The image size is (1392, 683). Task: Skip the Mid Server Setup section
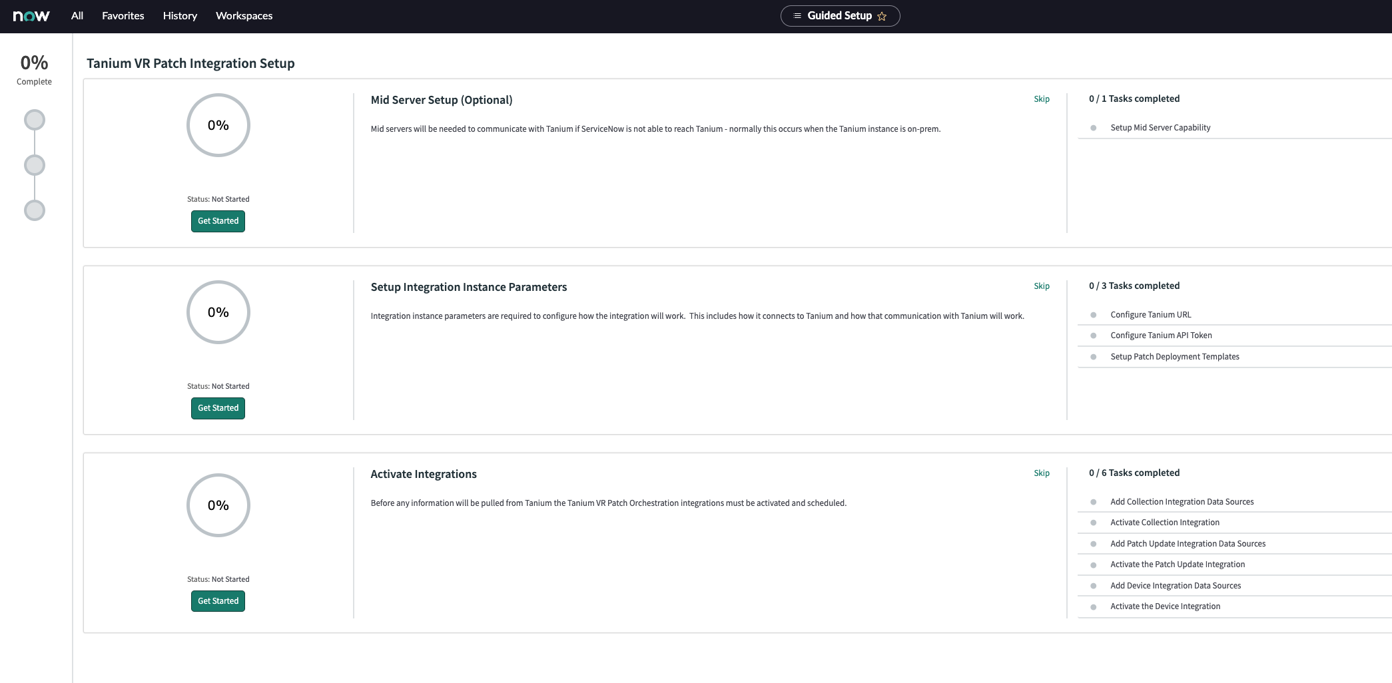[x=1042, y=99]
